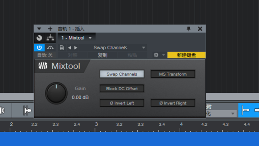Image resolution: width=259 pixels, height=146 pixels.
Task: Click the PreSonus logo beside Mixtool
Action: pyautogui.click(x=43, y=66)
